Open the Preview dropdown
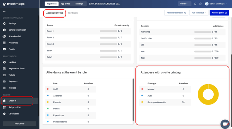The width and height of the screenshot is (232, 129). click(185, 4)
